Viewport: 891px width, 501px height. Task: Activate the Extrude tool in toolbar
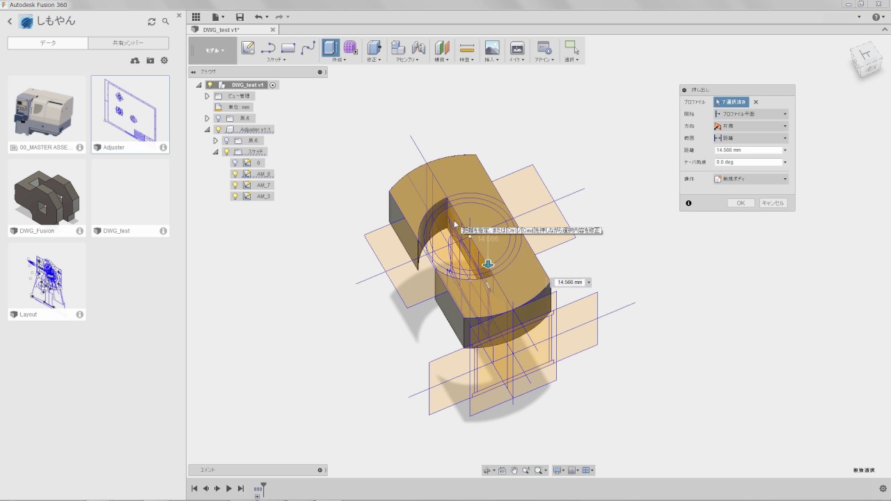pyautogui.click(x=331, y=47)
